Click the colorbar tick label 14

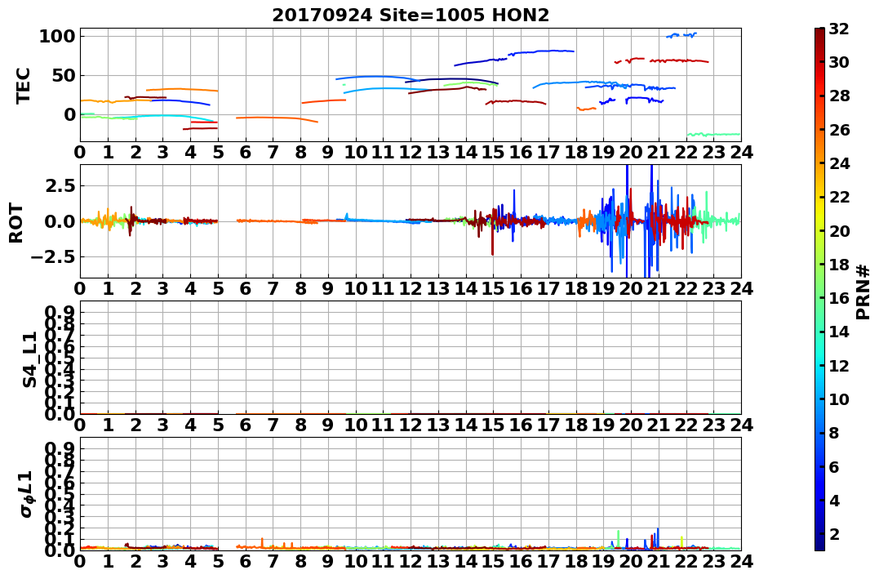pyautogui.click(x=839, y=332)
